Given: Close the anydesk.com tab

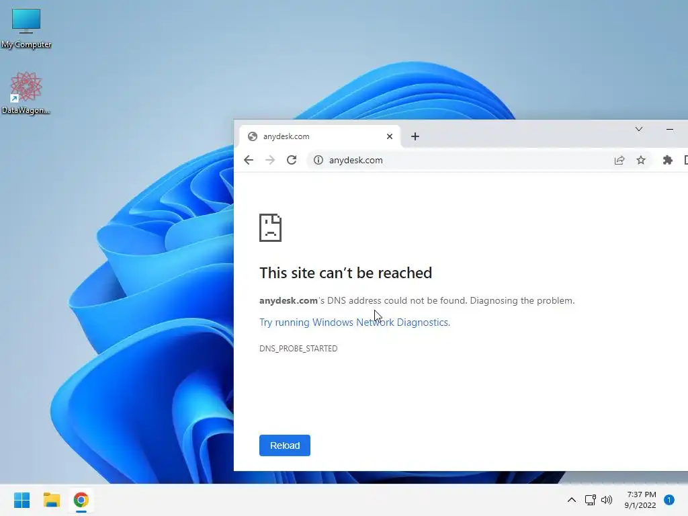Looking at the screenshot, I should coord(389,136).
